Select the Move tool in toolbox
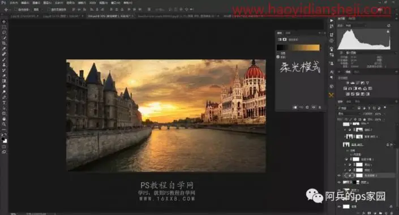Image resolution: width=399 pixels, height=215 pixels. 4,22
